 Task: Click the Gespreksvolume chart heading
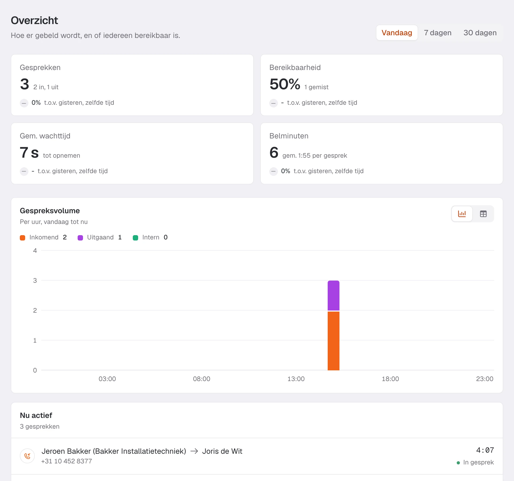click(x=50, y=211)
